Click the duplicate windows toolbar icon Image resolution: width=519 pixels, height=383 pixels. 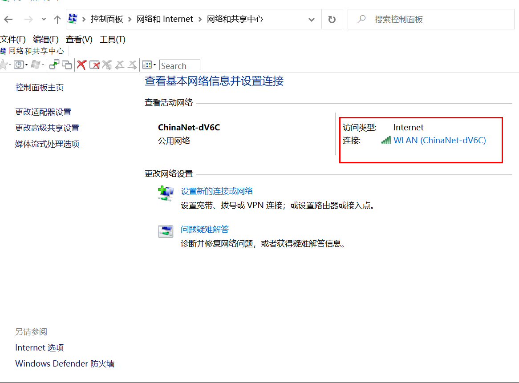point(67,65)
